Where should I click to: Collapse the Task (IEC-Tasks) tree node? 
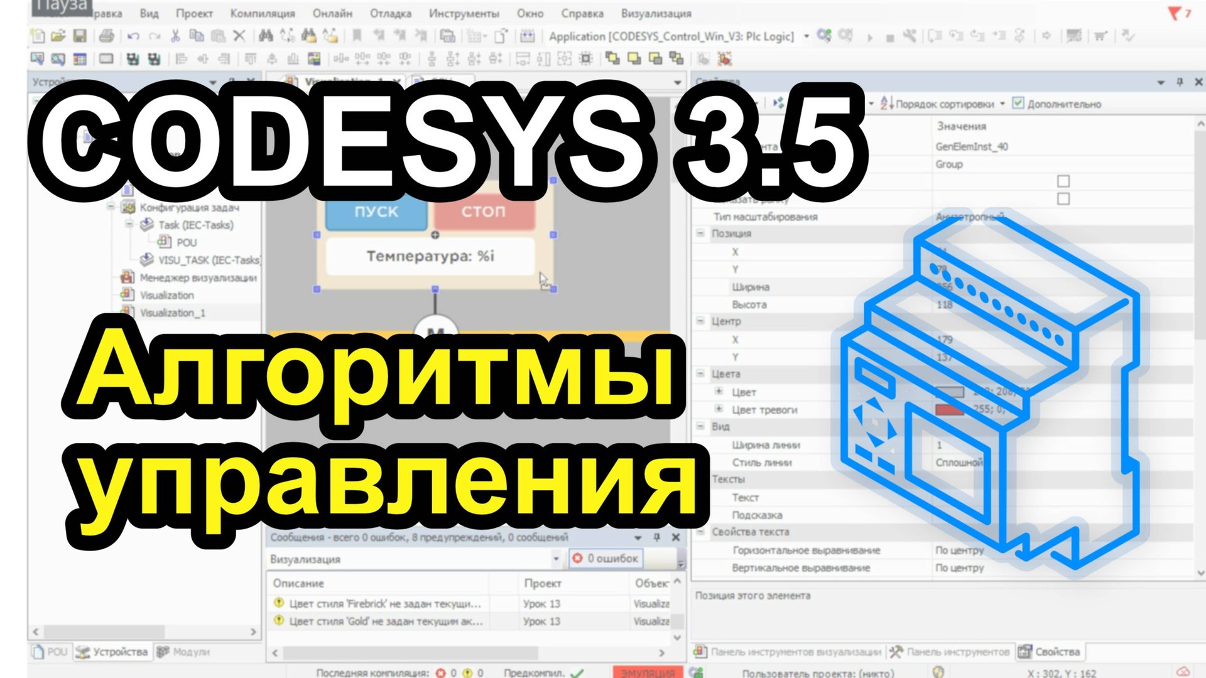tap(129, 224)
